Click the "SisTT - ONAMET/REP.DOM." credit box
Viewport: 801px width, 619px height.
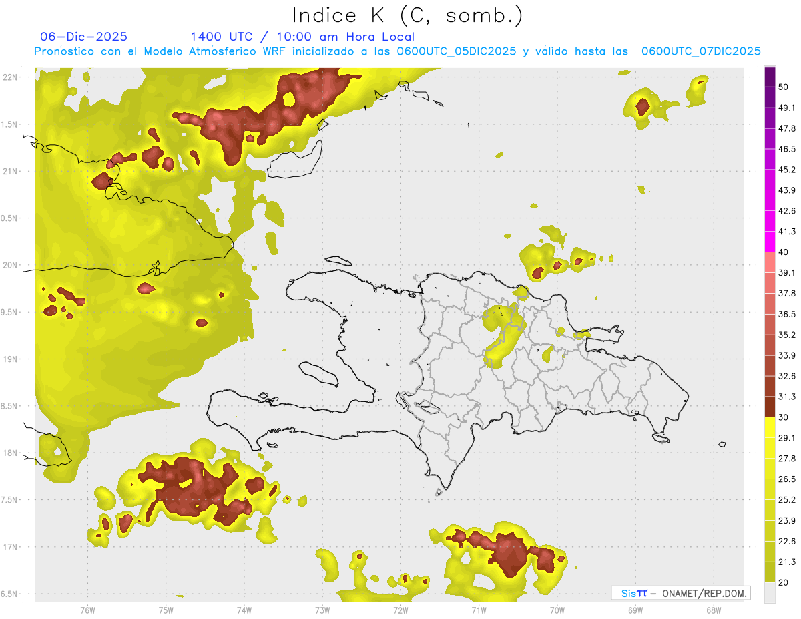tap(680, 593)
